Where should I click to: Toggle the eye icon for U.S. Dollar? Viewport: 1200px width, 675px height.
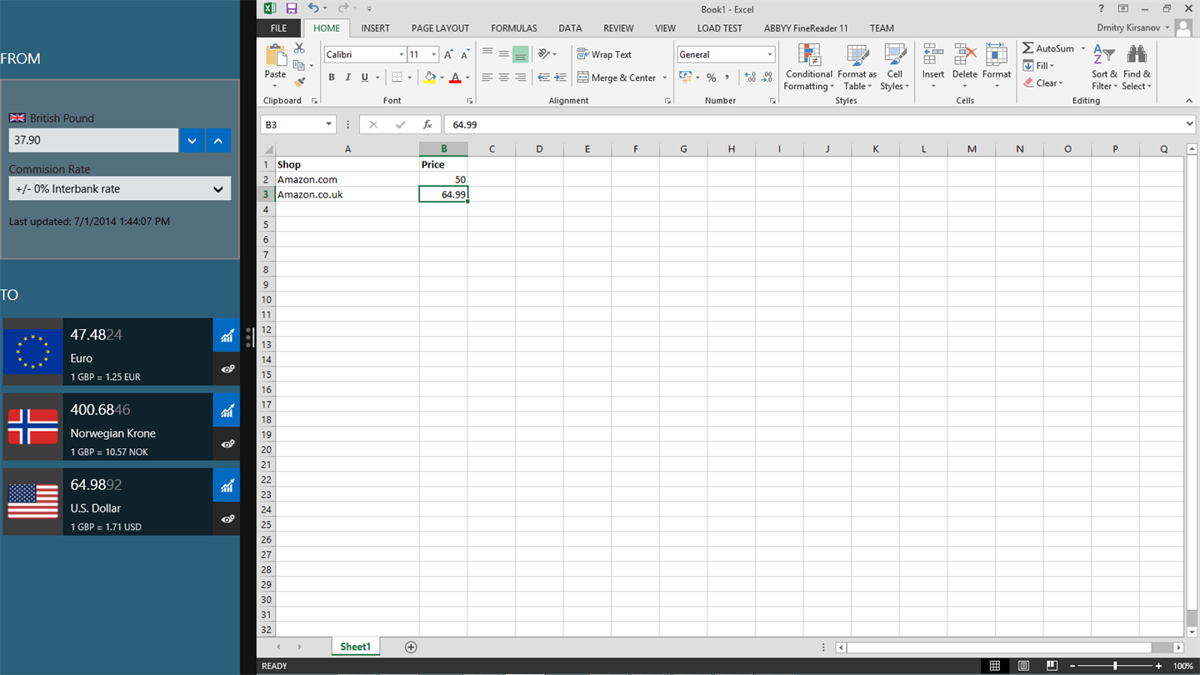point(227,518)
